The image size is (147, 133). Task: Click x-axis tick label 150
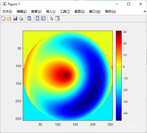[75, 125]
